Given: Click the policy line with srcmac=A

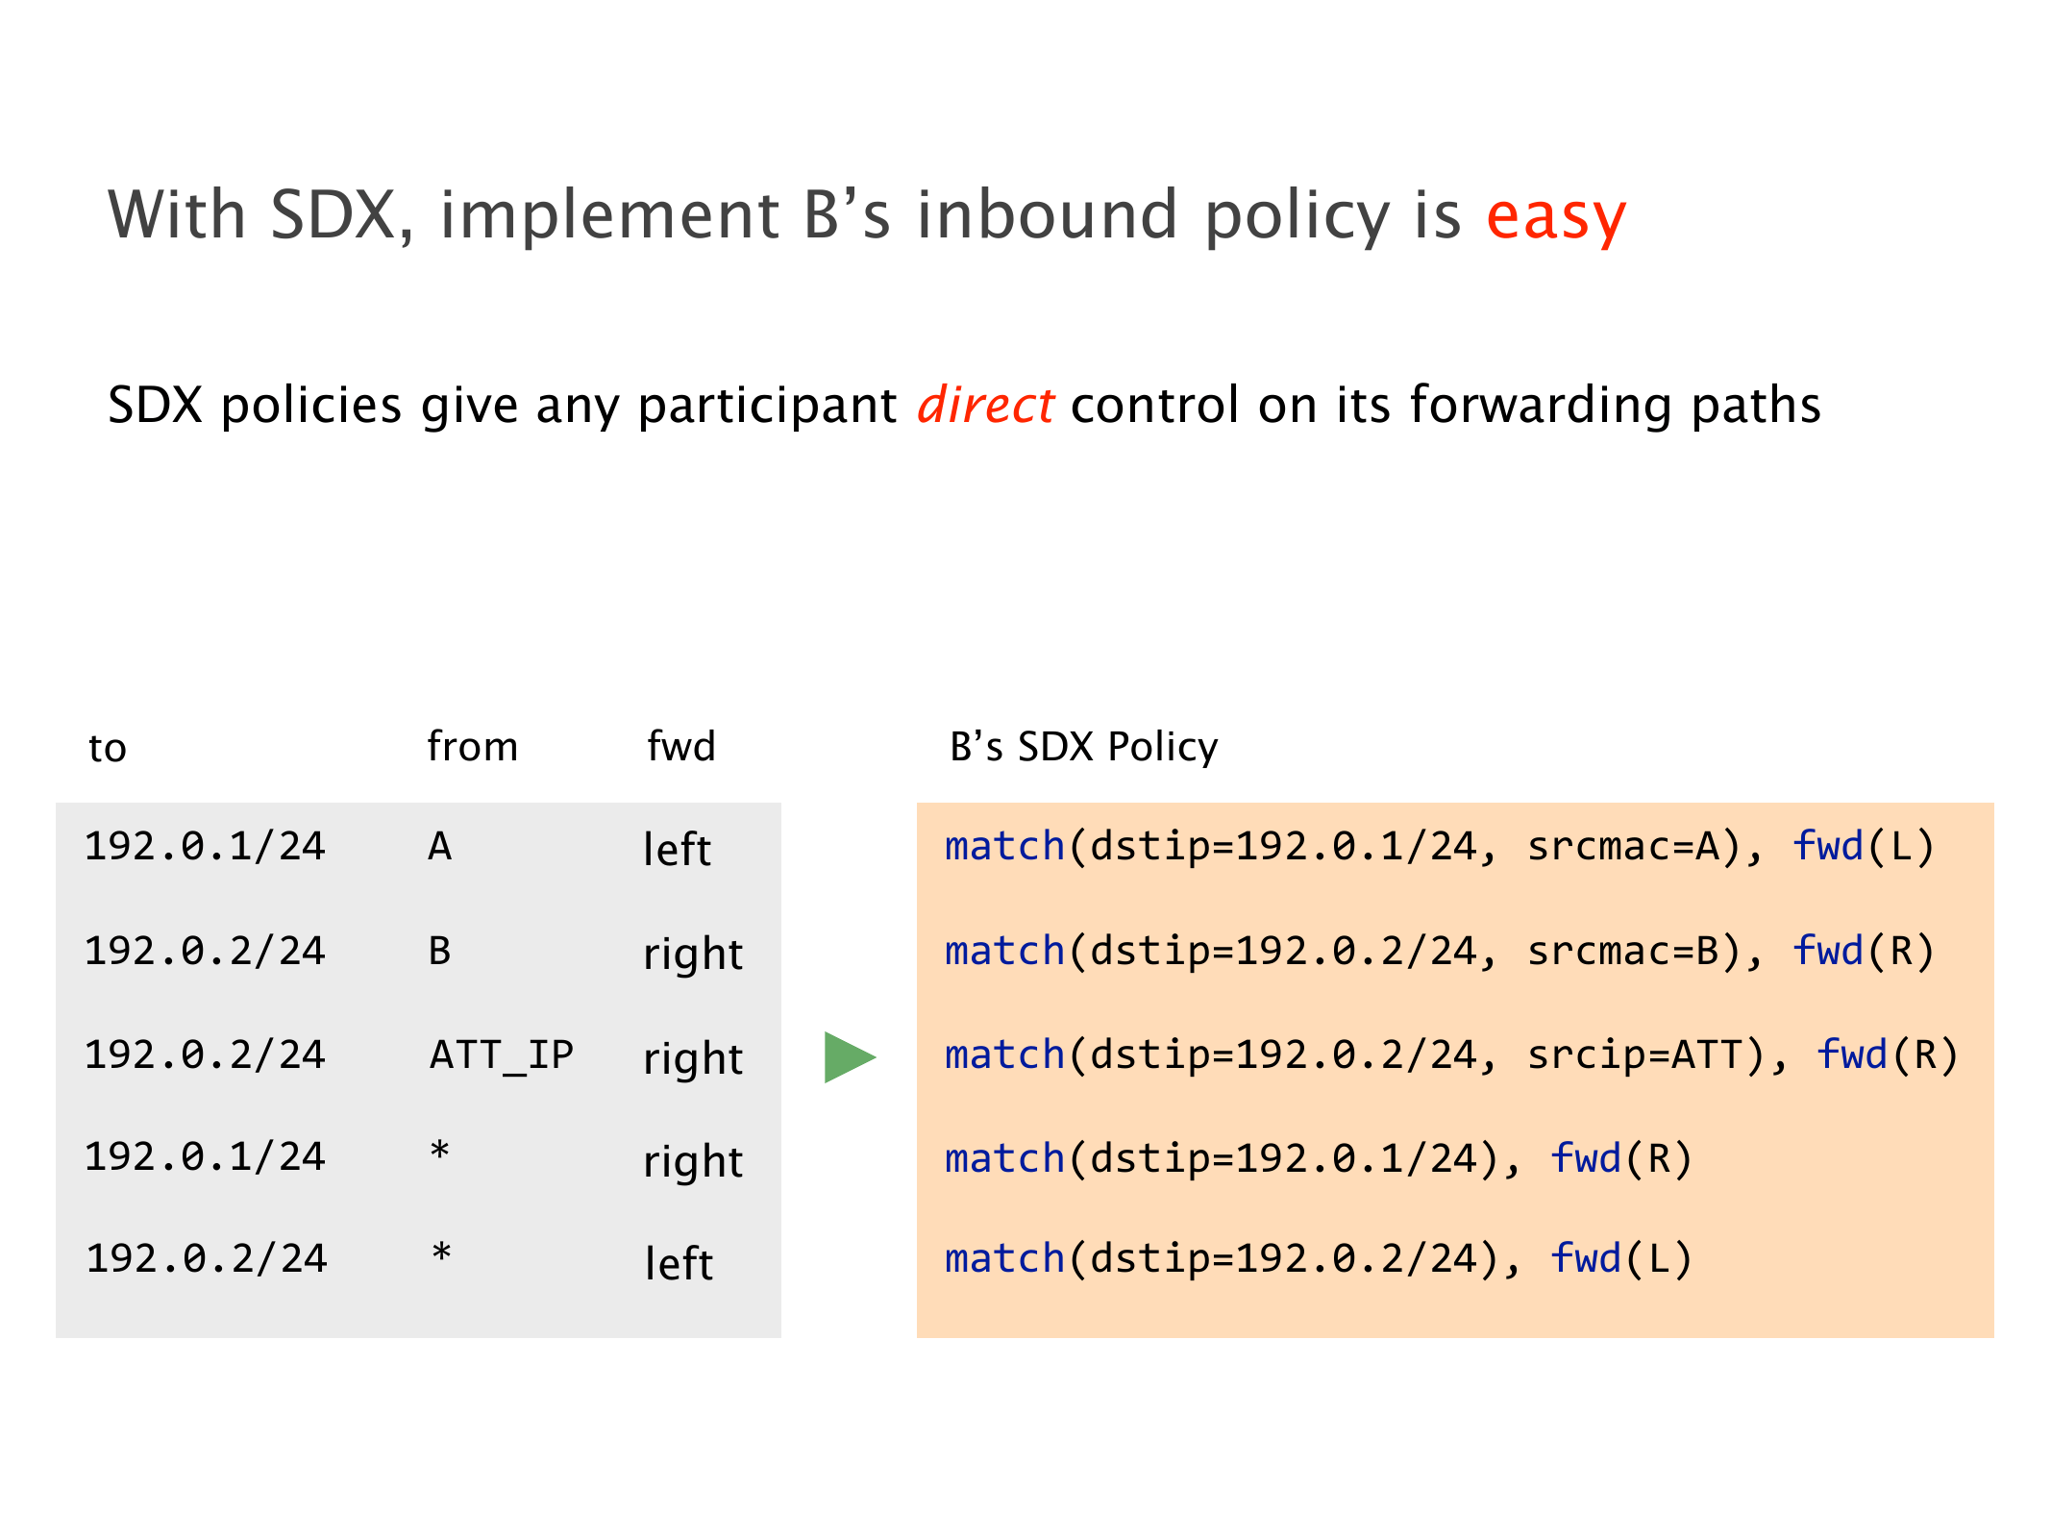Looking at the screenshot, I should (x=1439, y=847).
